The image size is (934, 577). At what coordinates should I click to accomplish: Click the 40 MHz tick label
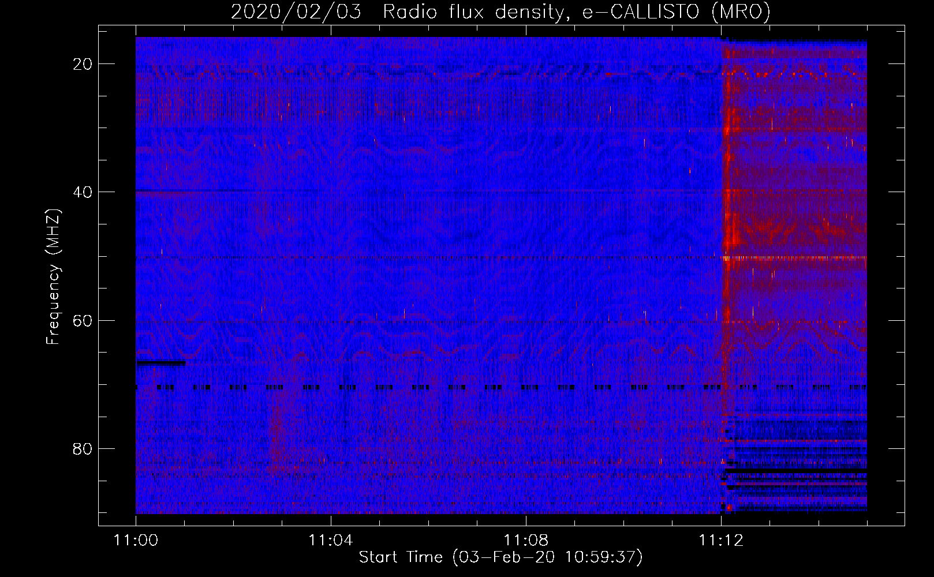(x=83, y=192)
